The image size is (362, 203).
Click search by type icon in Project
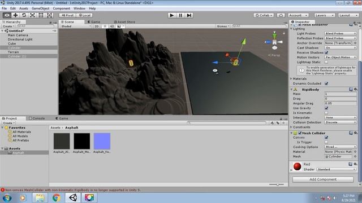tap(272, 123)
